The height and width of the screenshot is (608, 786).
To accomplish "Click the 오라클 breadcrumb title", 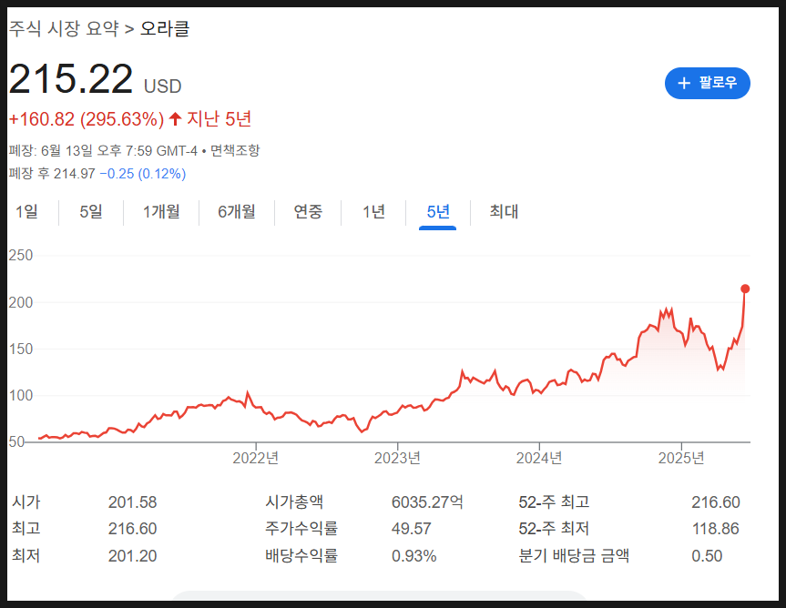I will pyautogui.click(x=165, y=28).
